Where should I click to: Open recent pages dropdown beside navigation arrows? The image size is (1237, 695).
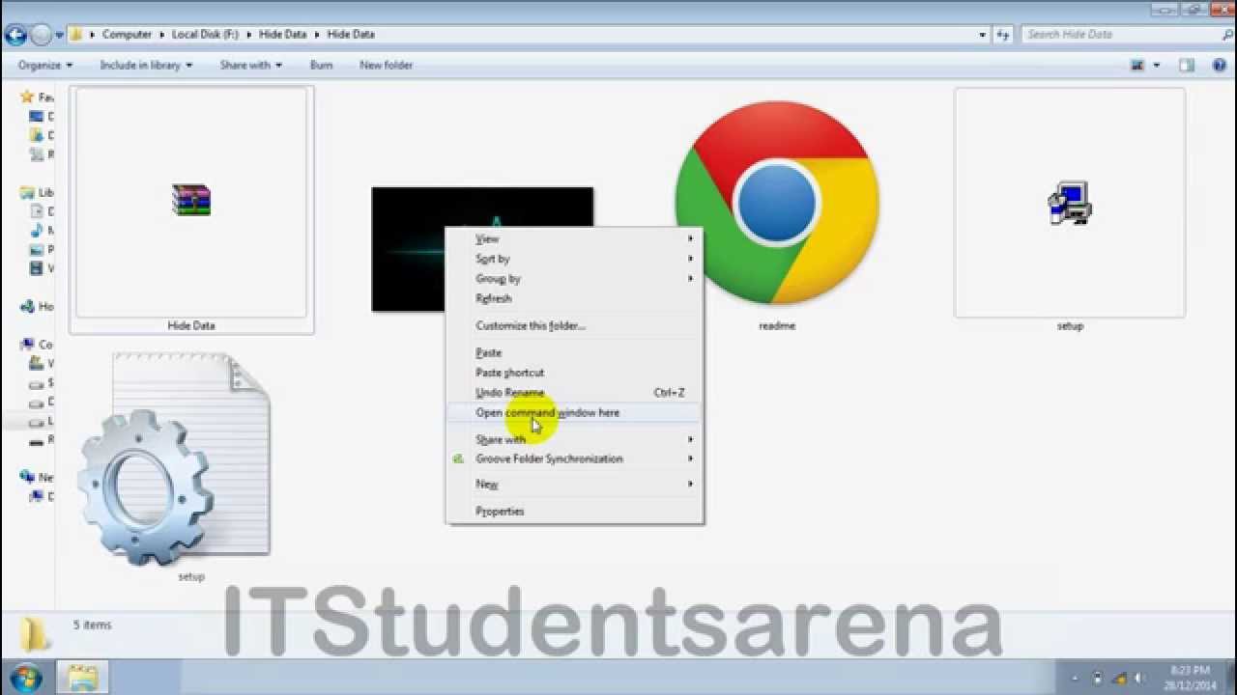coord(60,35)
